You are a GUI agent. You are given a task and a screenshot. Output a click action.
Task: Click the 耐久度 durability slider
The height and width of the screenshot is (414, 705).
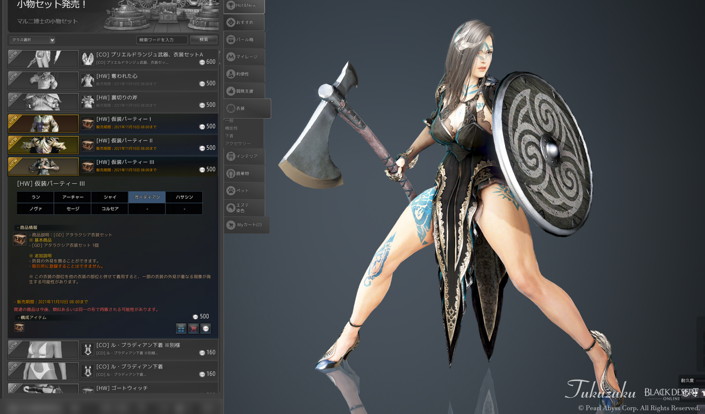click(700, 381)
